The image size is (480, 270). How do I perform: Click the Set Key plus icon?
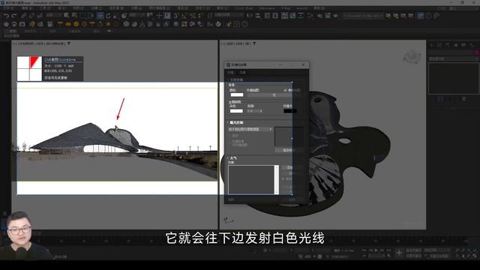pos(399,253)
